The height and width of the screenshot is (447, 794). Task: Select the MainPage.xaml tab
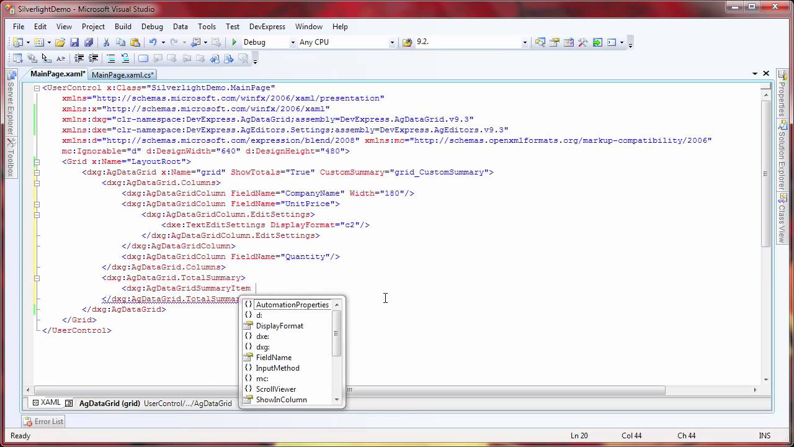[58, 74]
